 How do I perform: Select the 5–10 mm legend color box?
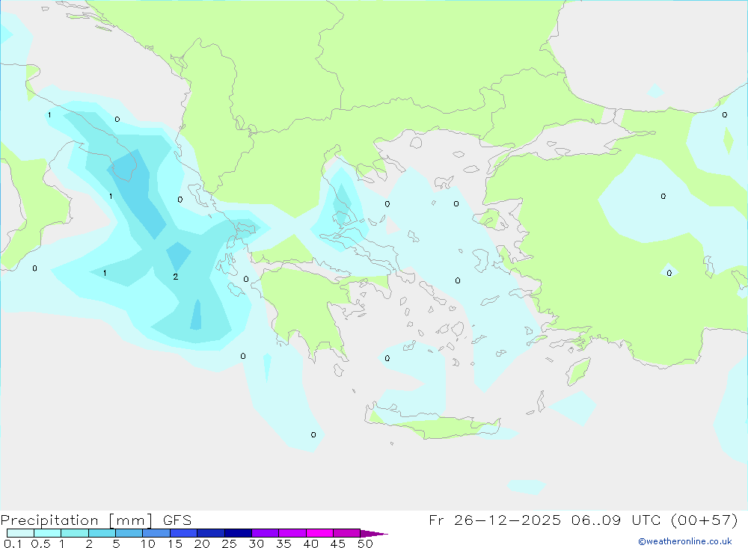click(x=129, y=533)
